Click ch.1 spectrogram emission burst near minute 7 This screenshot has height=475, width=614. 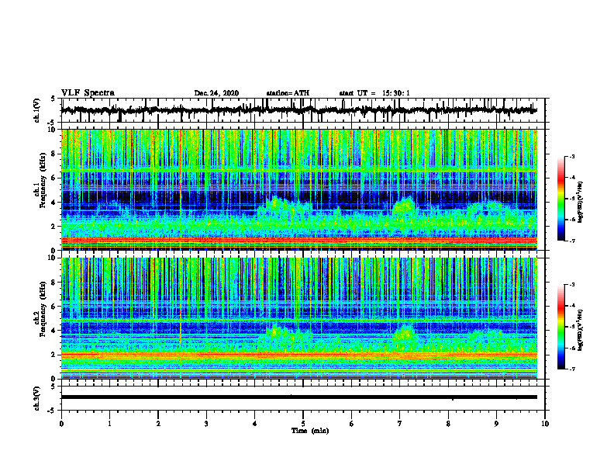(x=403, y=206)
